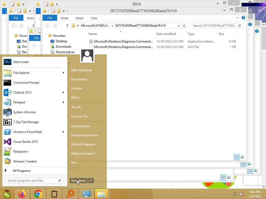
Task: Open address bar history dropdown
Action: point(178,26)
